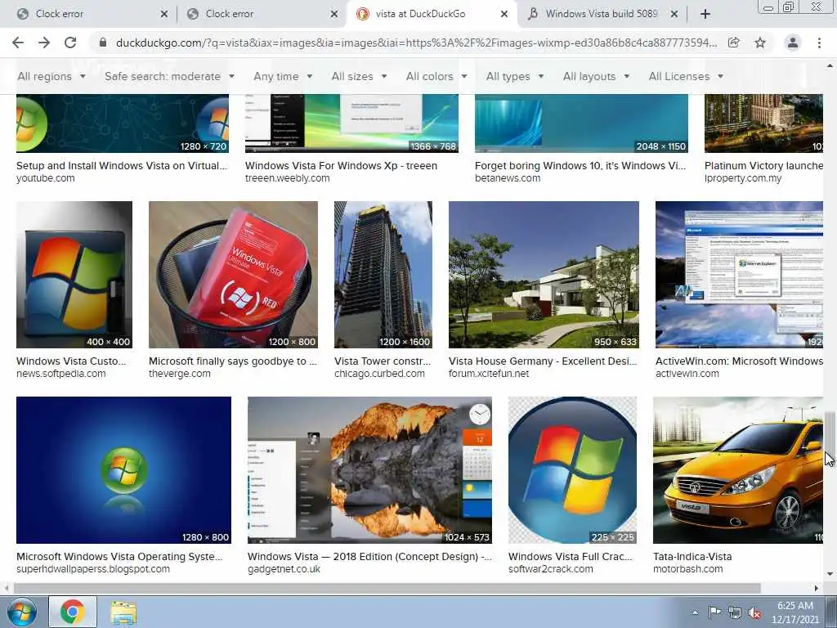The height and width of the screenshot is (628, 837).
Task: Expand the All colors filter
Action: [436, 76]
